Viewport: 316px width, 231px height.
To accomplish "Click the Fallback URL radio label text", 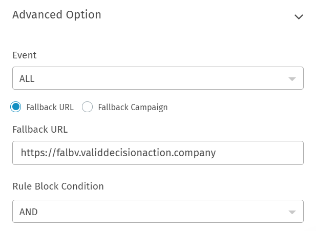I will click(x=50, y=108).
